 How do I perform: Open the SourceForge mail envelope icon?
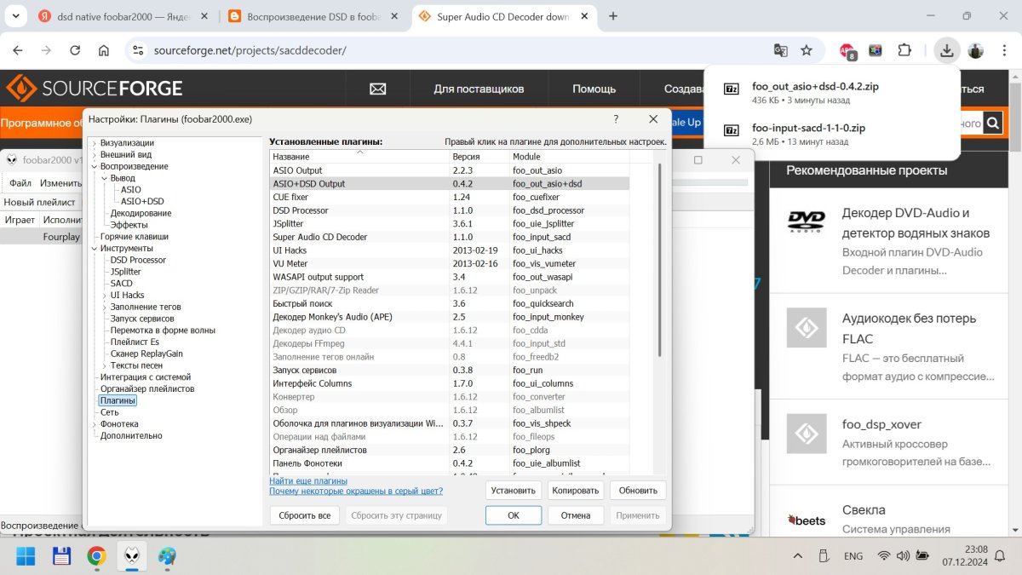coord(378,89)
